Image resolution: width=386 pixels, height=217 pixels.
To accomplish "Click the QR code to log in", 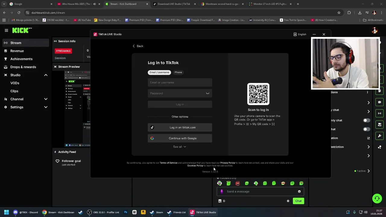I will [x=258, y=94].
